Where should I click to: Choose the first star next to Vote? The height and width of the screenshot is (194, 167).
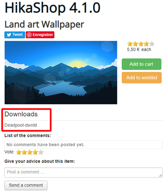click(19, 152)
